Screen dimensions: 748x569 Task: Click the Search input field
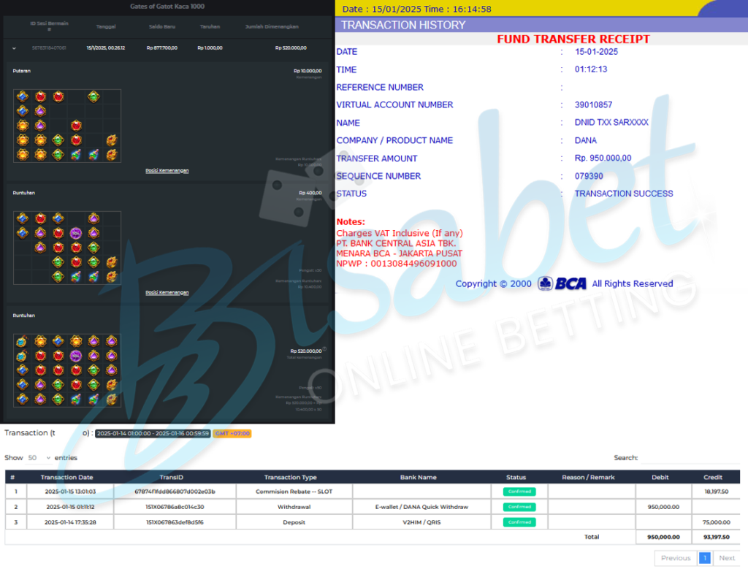pyautogui.click(x=690, y=458)
